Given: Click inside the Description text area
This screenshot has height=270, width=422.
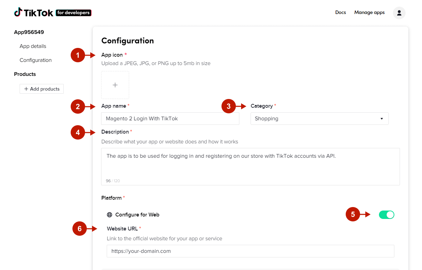Looking at the screenshot, I should pos(251,166).
